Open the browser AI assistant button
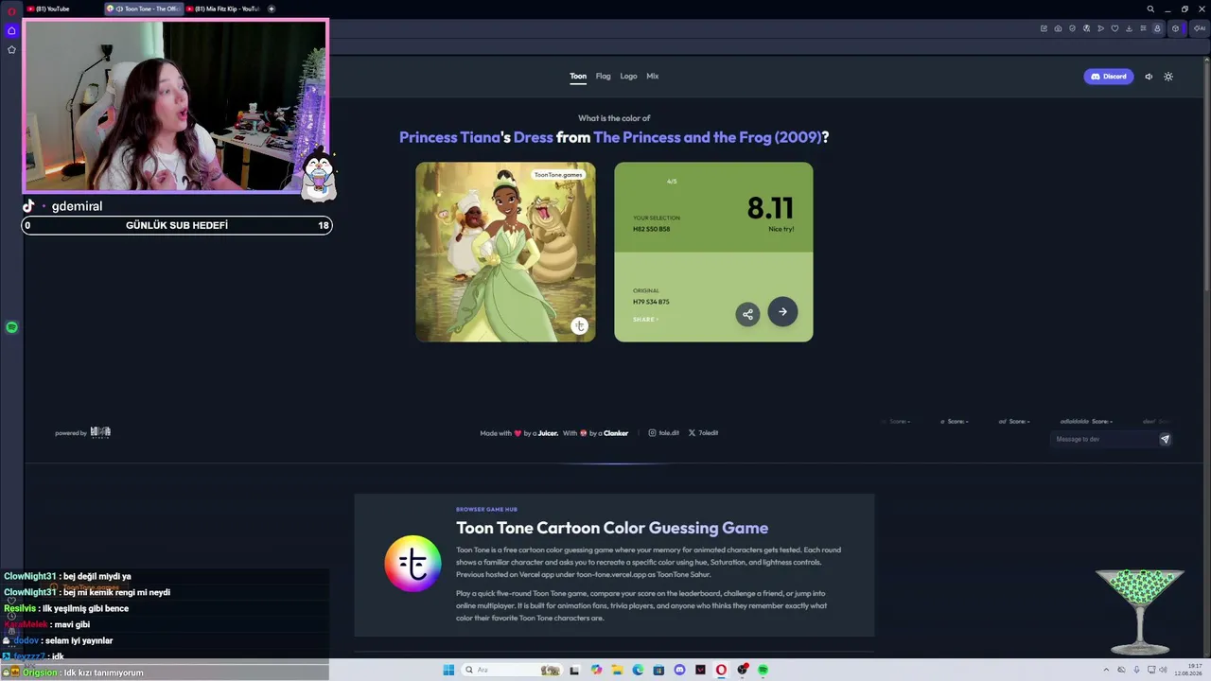This screenshot has width=1211, height=681. click(1199, 28)
